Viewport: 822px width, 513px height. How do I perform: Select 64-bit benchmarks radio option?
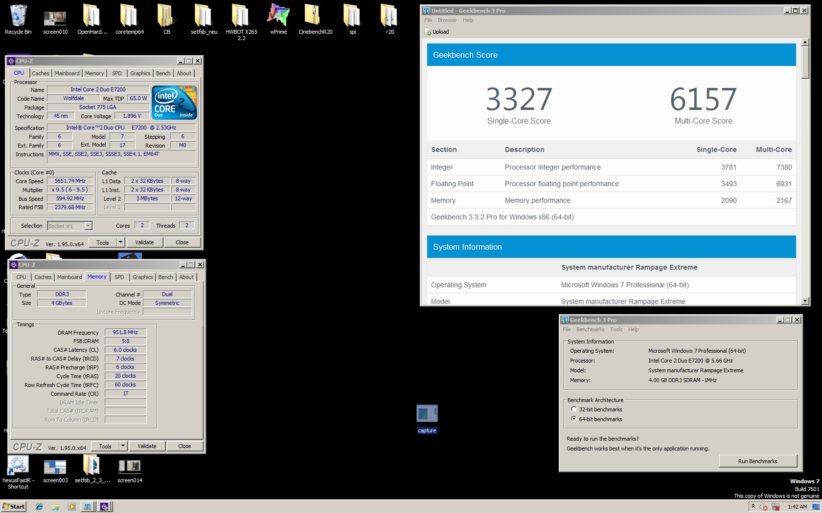click(573, 419)
